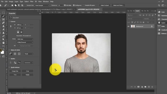Screen dimensions: 167x94
Task: Set canvas to portrait orientation
Action: [18, 32]
